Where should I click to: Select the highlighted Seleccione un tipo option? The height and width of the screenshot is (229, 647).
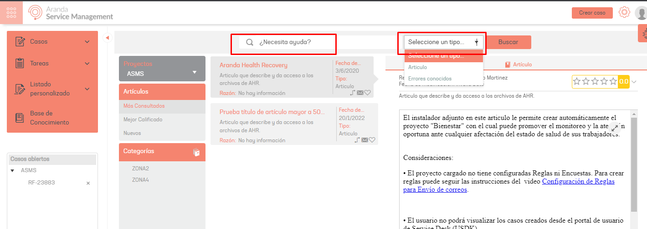444,56
